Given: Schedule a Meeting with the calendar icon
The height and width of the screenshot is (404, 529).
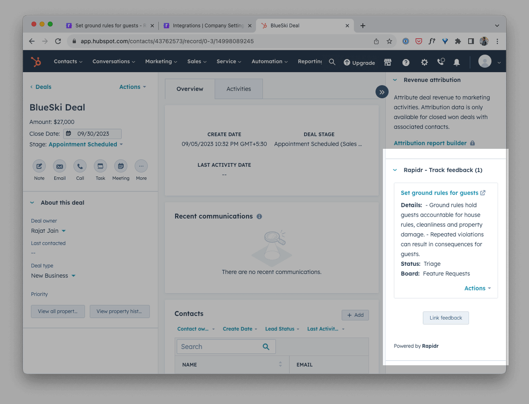Looking at the screenshot, I should [x=121, y=166].
